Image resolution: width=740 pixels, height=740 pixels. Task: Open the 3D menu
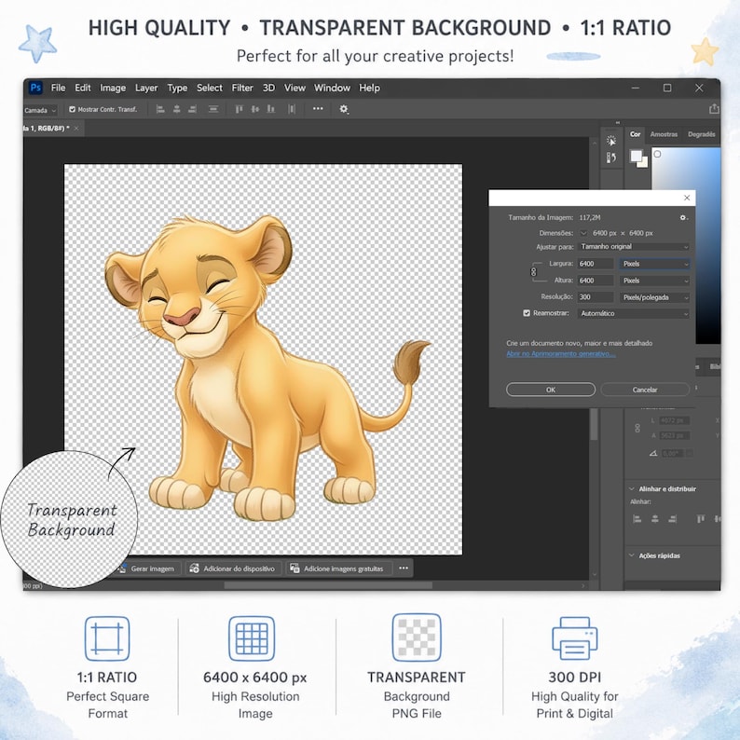269,88
